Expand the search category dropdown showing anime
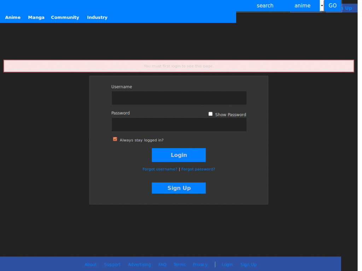This screenshot has width=362, height=271. pos(321,6)
